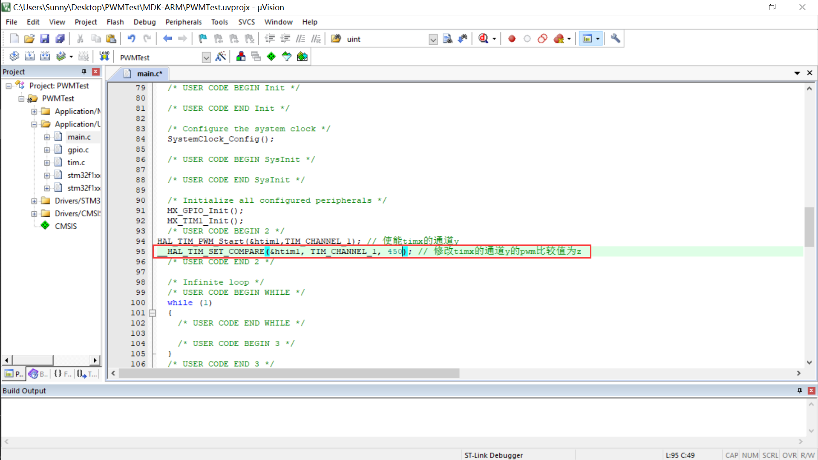This screenshot has height=460, width=818.
Task: Open the Select Target dropdown showing PWMTest
Action: coord(206,57)
